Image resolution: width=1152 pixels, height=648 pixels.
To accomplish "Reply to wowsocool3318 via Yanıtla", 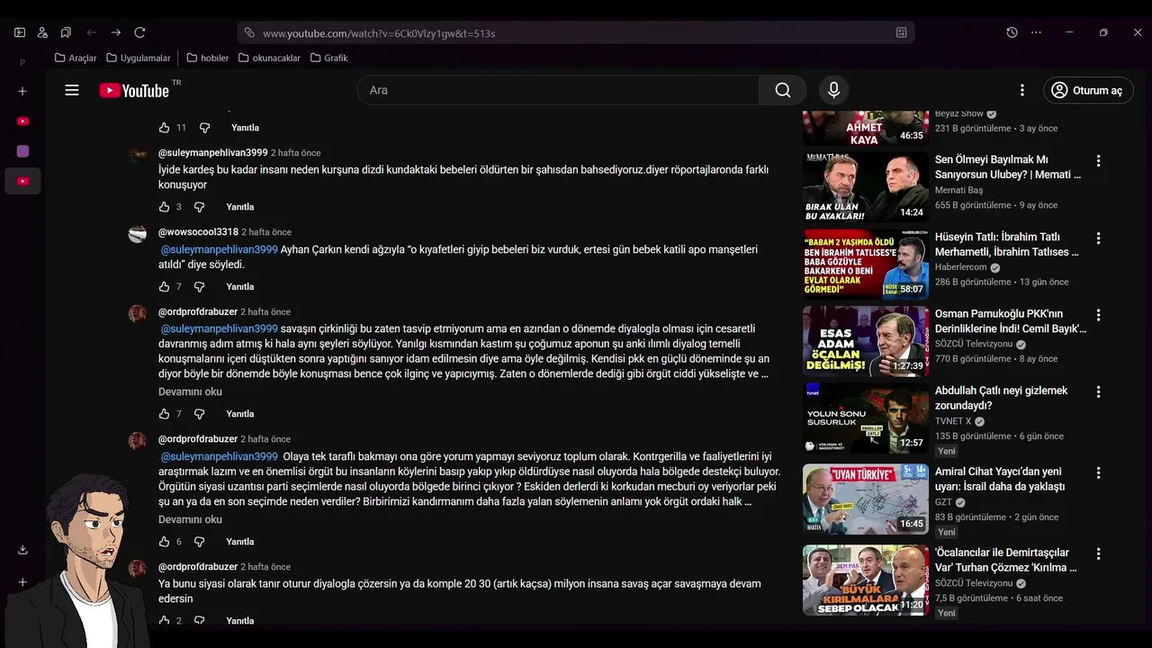I will [240, 286].
